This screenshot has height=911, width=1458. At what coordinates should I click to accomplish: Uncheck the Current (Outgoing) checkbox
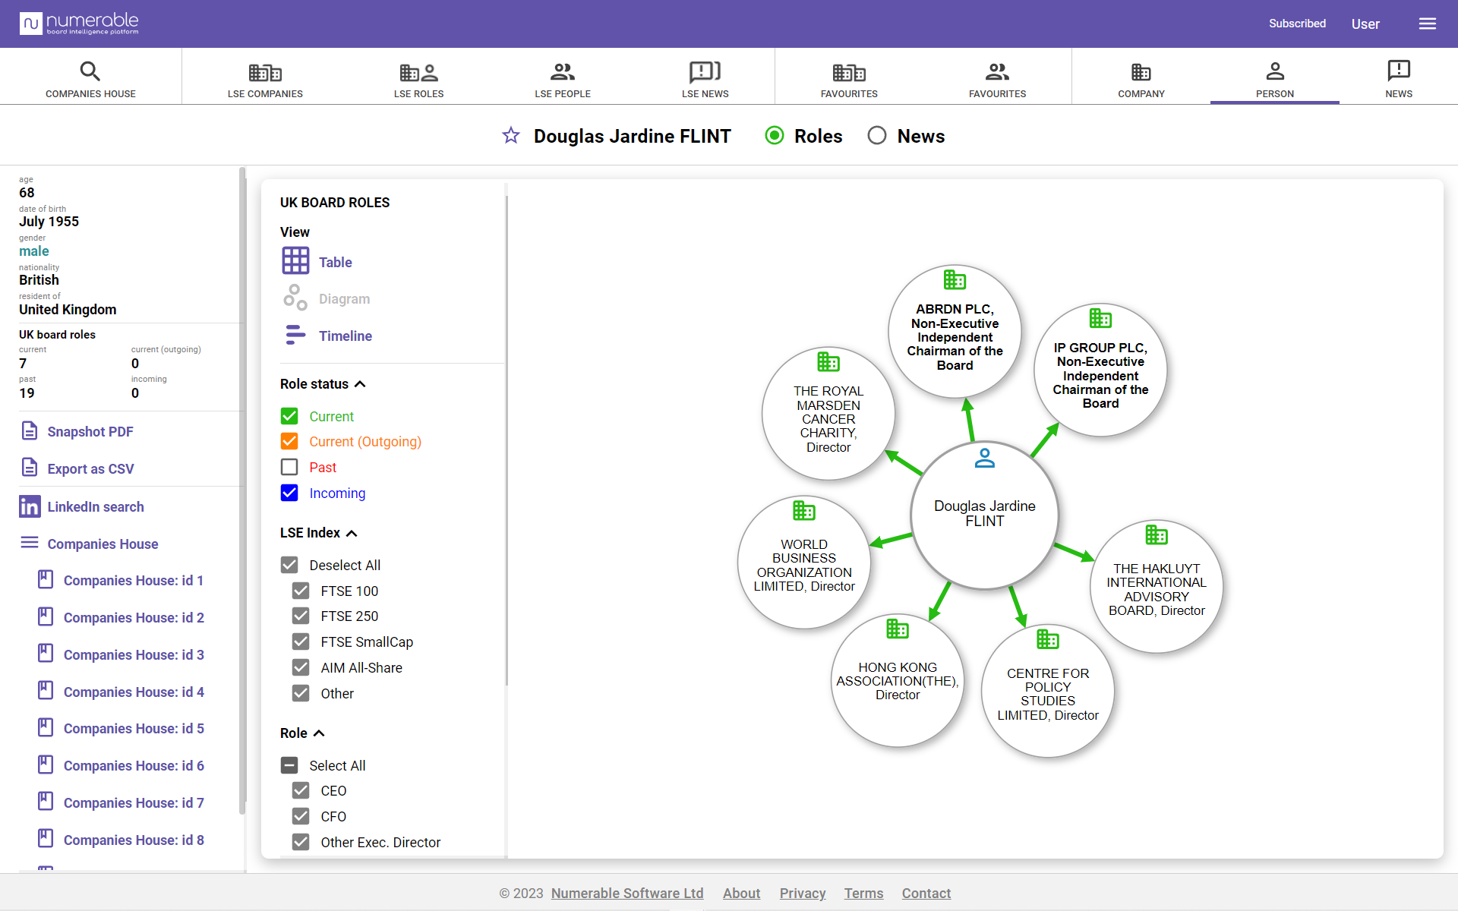289,441
